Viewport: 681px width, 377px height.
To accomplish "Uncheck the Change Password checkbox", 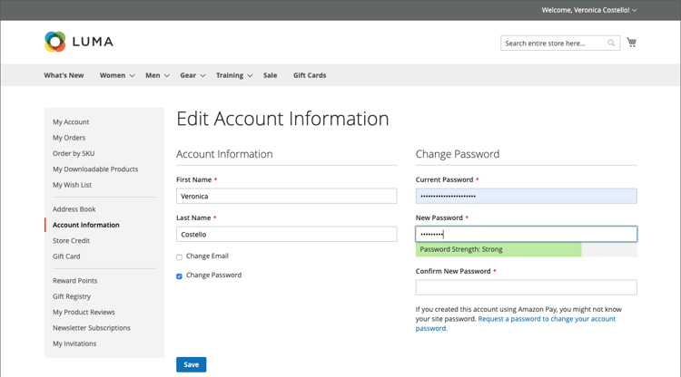I will coord(180,275).
